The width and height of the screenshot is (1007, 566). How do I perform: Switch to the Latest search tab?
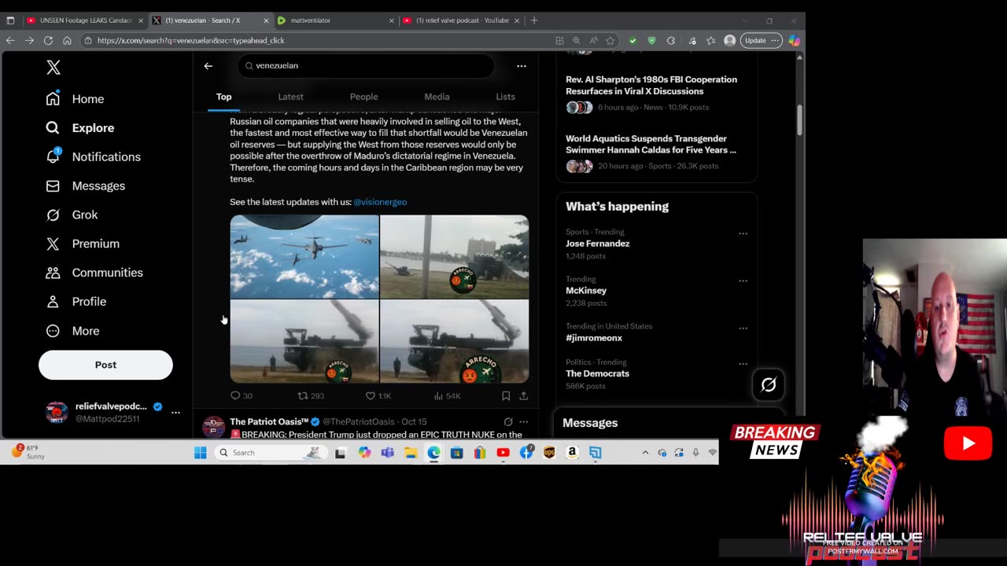pos(290,97)
